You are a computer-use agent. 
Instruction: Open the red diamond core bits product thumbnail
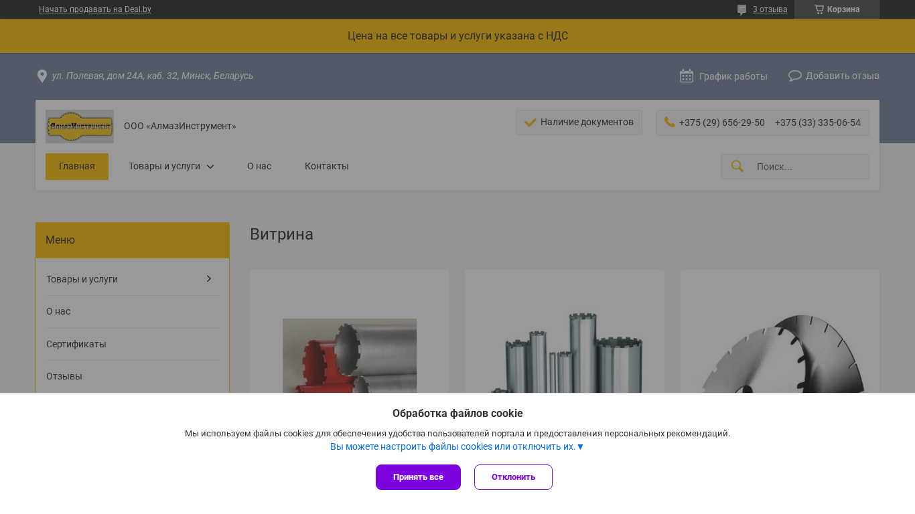(350, 355)
